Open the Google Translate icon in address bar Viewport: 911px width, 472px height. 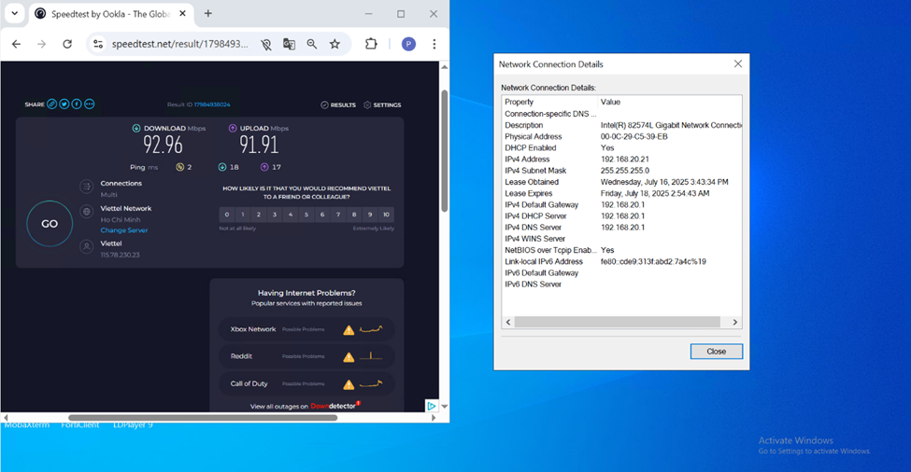pos(289,44)
